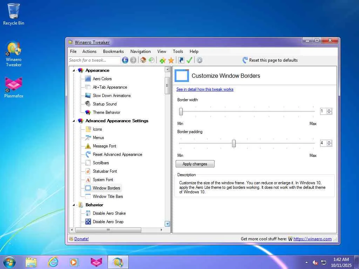Screen dimensions: 359x269
Task: Collapse the Advanced Appearance Settings category
Action: click(74, 121)
